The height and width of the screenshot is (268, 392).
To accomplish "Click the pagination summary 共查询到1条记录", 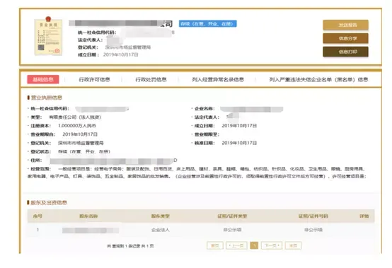I will 130,246.
